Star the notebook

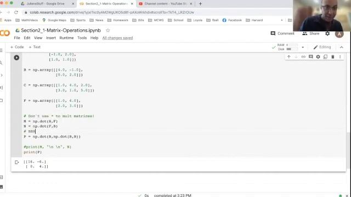(107, 31)
